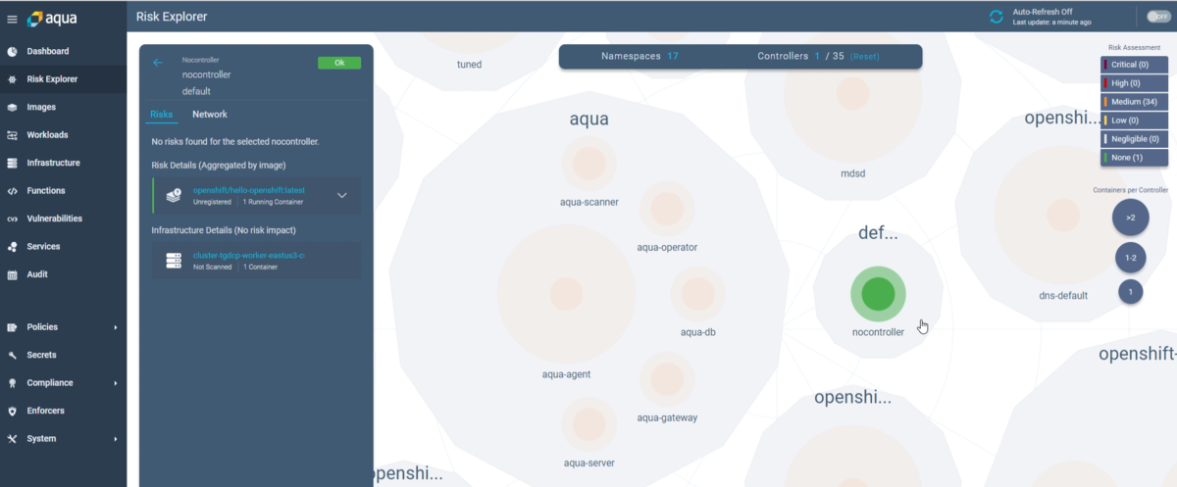
Task: Click the Namespaces 17 counter
Action: click(640, 57)
